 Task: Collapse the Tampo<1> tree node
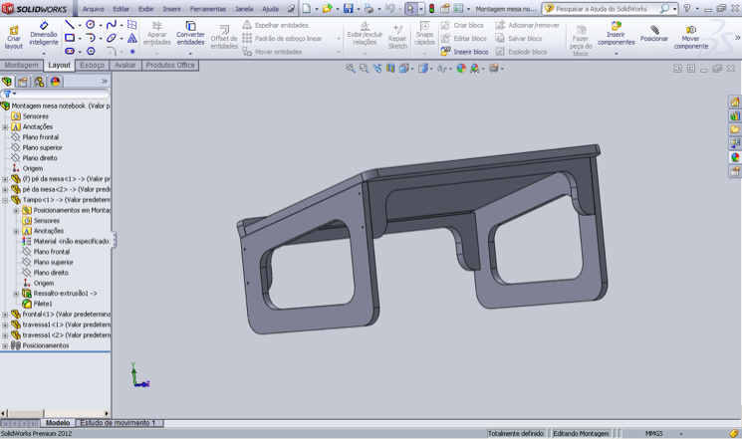[5, 200]
